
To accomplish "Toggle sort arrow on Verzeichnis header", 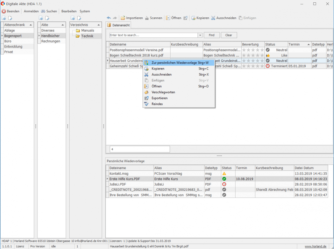I will coord(99,25).
